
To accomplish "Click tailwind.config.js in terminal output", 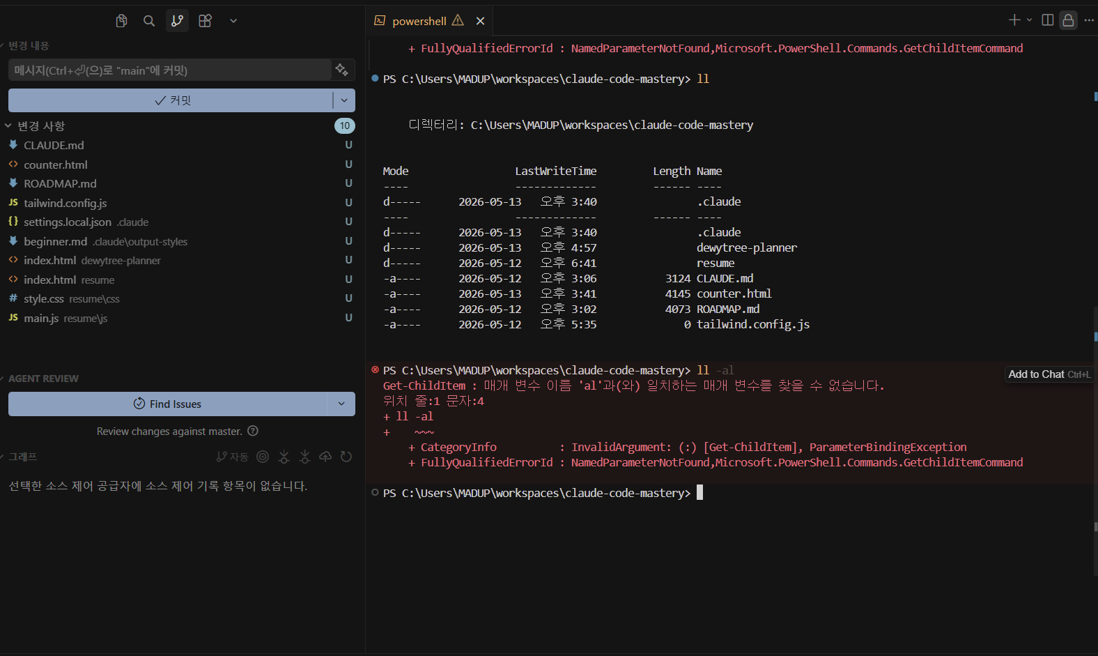I will pos(753,324).
